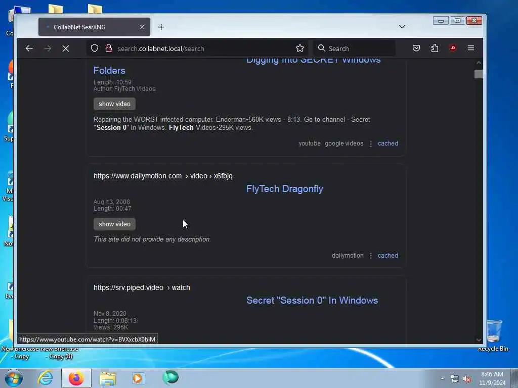Image resolution: width=518 pixels, height=388 pixels.
Task: Open the extensions puzzle icon
Action: (x=435, y=48)
